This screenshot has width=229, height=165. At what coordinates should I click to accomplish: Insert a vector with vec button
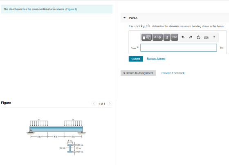pos(175,37)
